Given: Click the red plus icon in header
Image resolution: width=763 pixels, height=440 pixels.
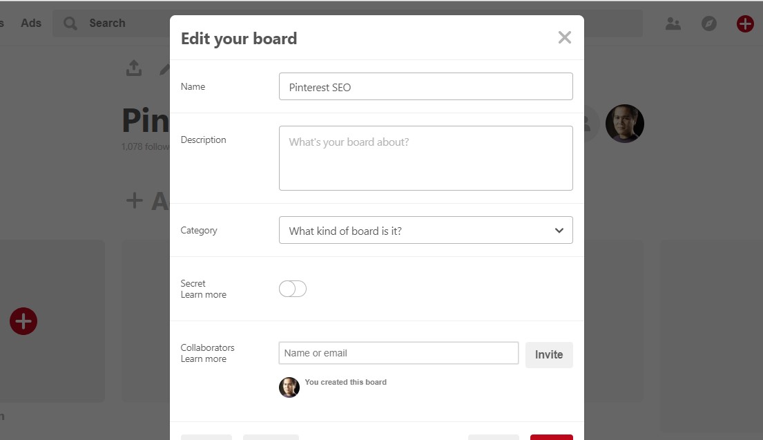Looking at the screenshot, I should [745, 23].
